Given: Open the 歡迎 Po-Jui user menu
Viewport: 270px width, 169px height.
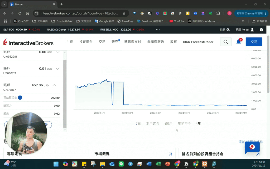Looking at the screenshot, I should tap(245, 30).
